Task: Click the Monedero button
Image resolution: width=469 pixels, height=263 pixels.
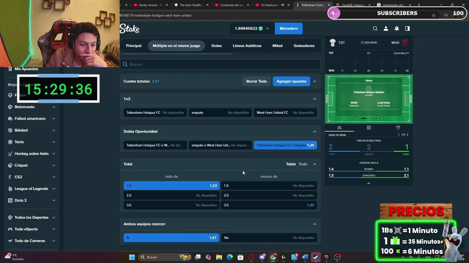Action: click(x=289, y=28)
